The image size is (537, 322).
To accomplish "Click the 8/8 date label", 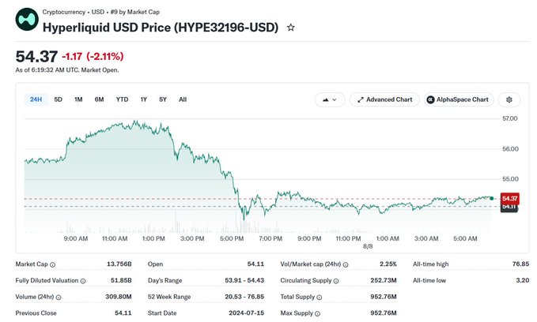I will (369, 247).
